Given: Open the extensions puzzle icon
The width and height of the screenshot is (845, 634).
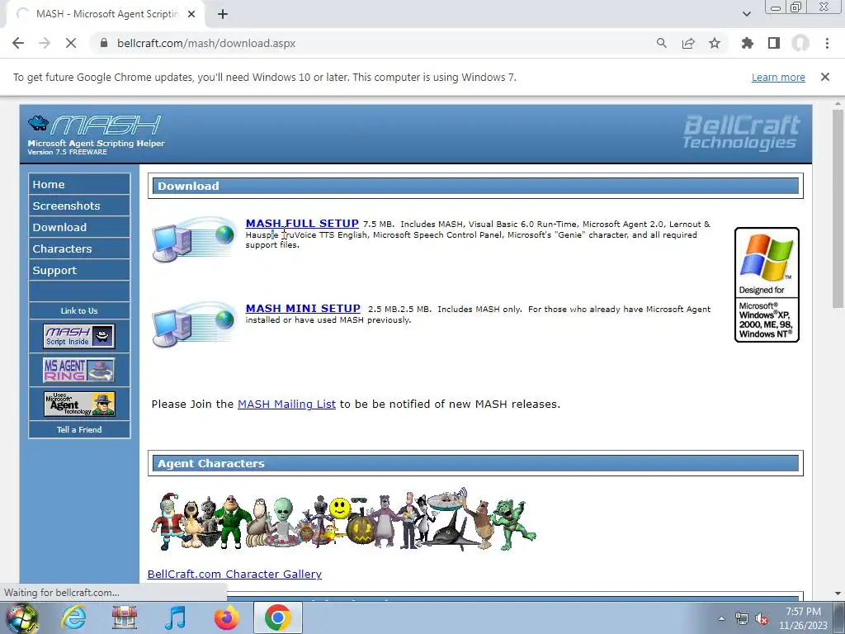Looking at the screenshot, I should 748,43.
